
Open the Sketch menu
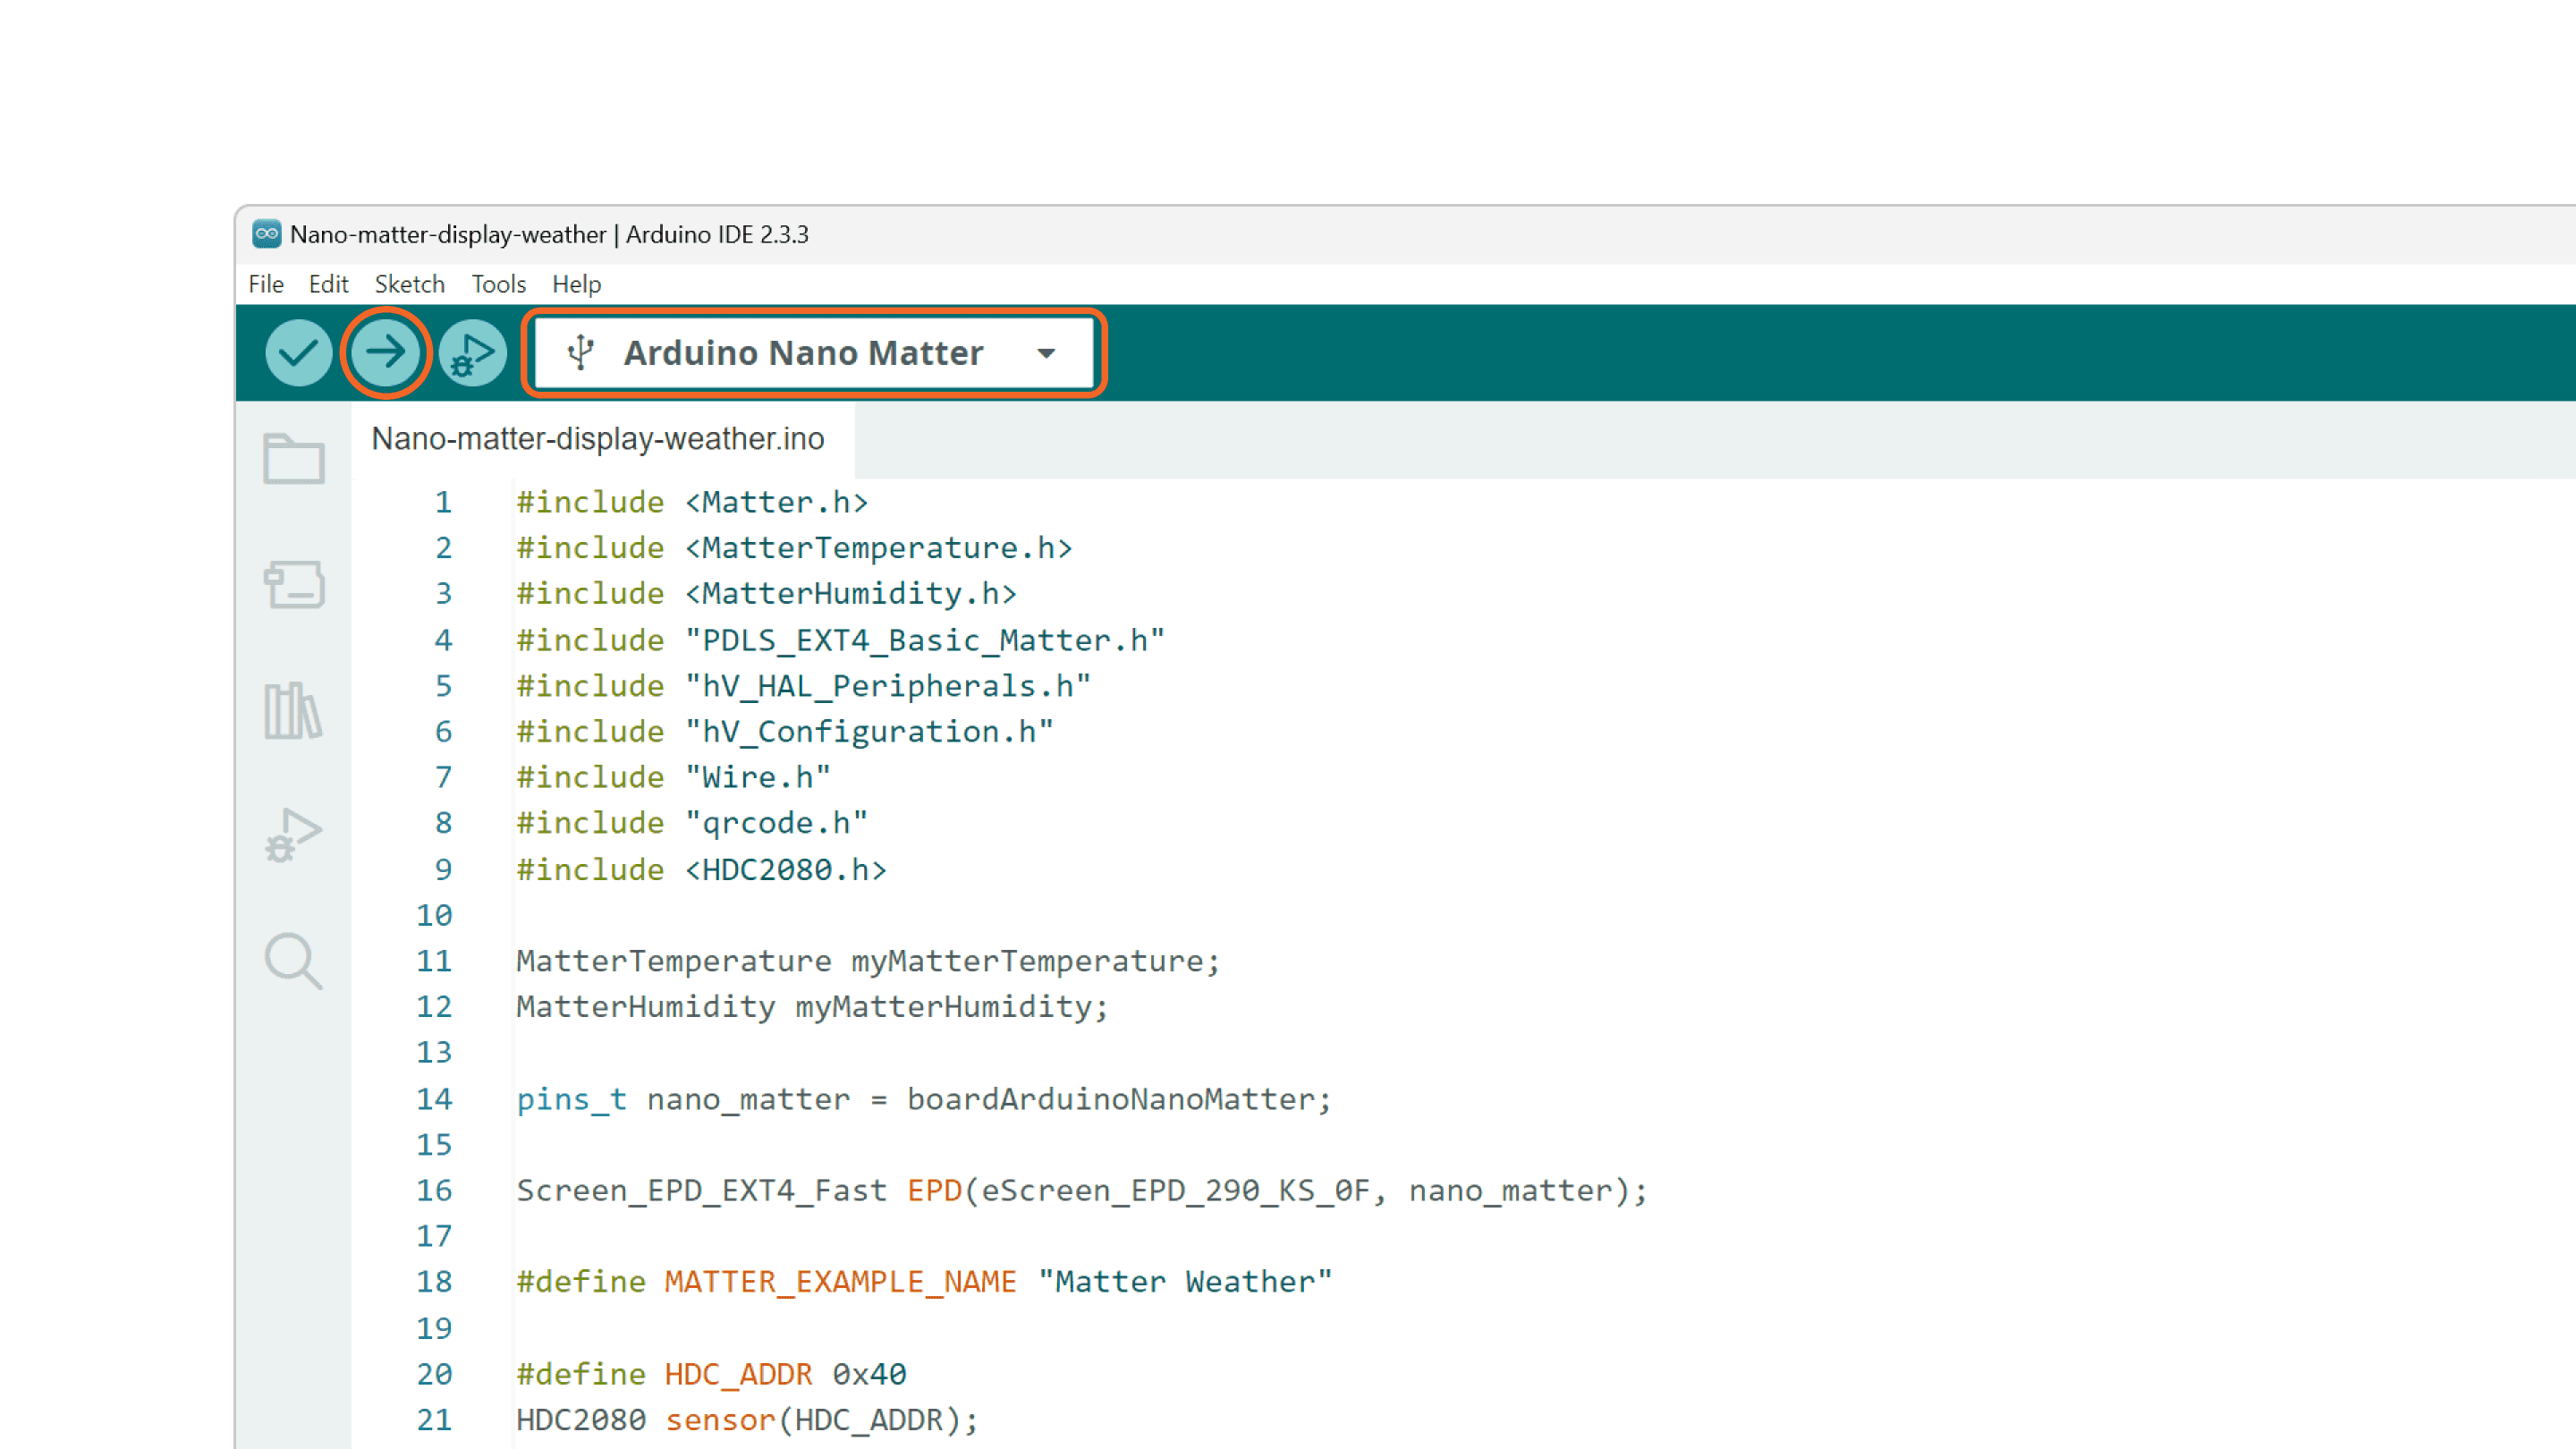pos(410,284)
